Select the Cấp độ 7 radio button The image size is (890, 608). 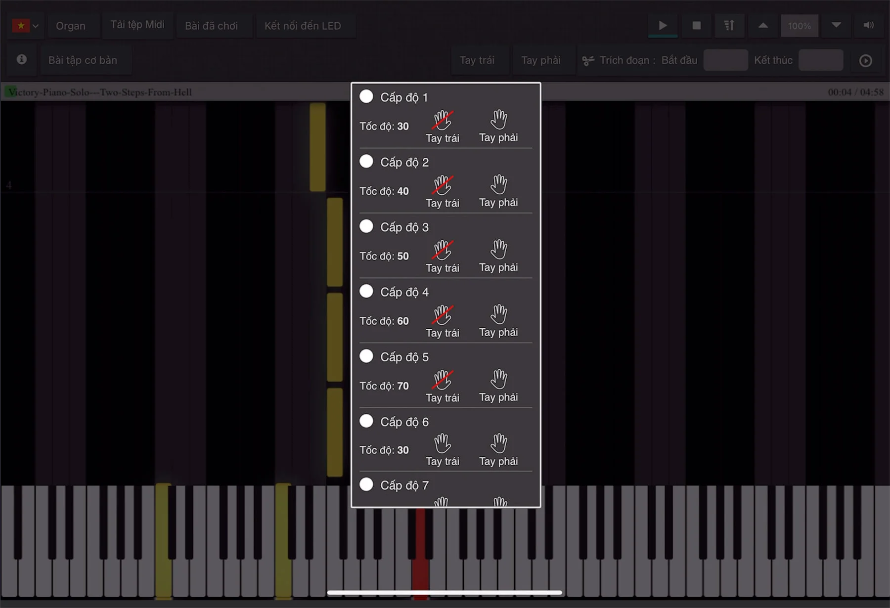click(x=366, y=484)
